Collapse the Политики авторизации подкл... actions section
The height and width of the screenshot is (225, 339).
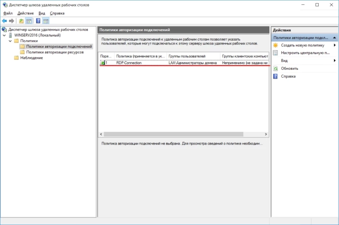[335, 38]
